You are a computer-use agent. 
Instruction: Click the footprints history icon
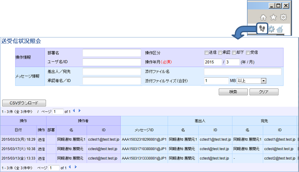pyautogui.click(x=262, y=29)
